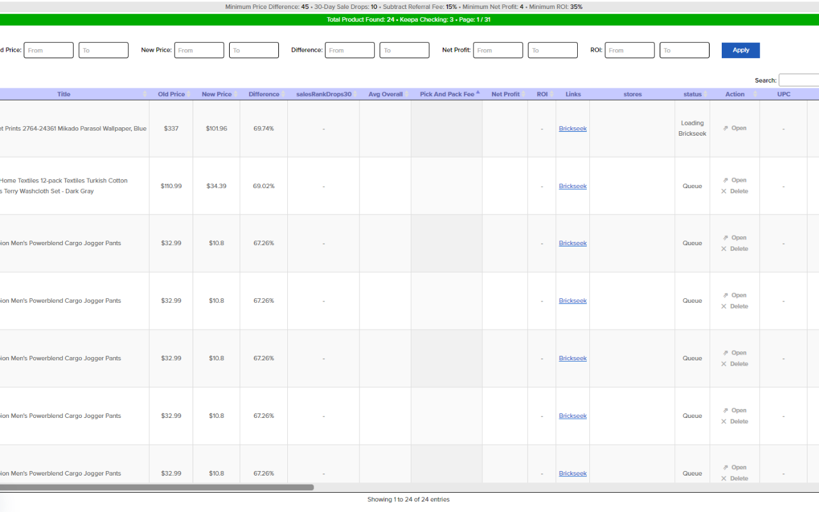Screen dimensions: 819x512
Task: Open the Mikado Parasol Wallpaper product
Action: pyautogui.click(x=735, y=128)
